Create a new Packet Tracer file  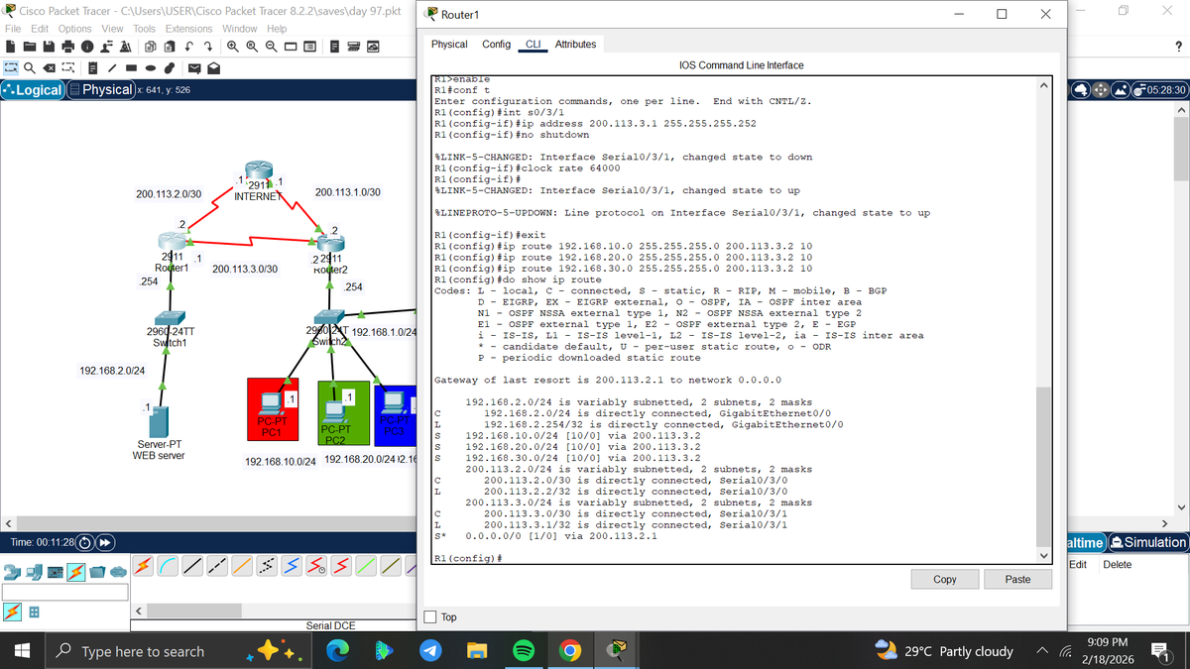(11, 47)
